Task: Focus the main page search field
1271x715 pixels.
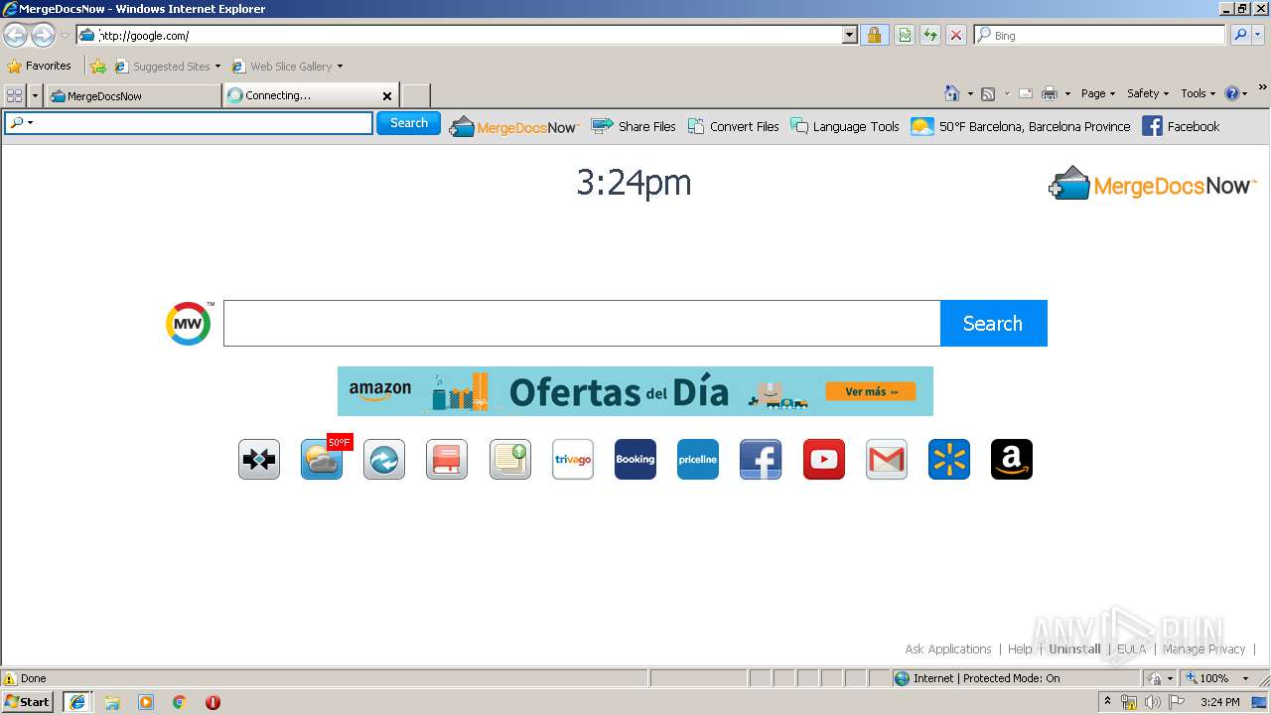Action: [x=582, y=324]
